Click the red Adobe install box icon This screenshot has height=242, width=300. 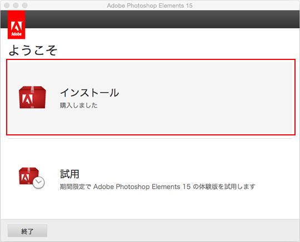click(32, 97)
